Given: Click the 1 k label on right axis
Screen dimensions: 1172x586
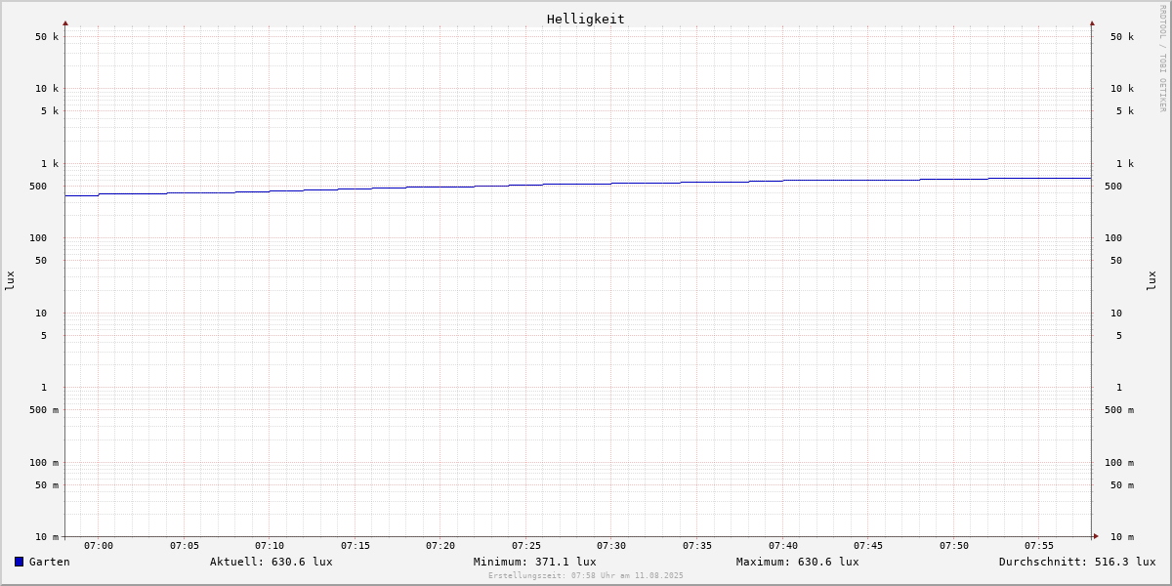Looking at the screenshot, I should click(x=1125, y=164).
